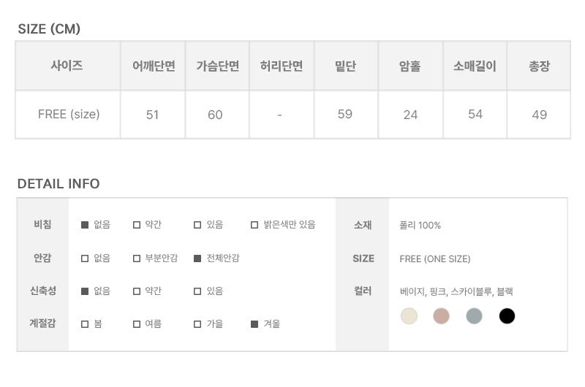Check the 가을 season box
The width and height of the screenshot is (585, 387).
coord(197,323)
